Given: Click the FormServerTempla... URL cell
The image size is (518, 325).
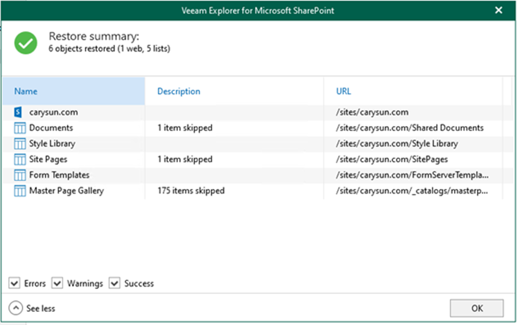Looking at the screenshot, I should [412, 175].
